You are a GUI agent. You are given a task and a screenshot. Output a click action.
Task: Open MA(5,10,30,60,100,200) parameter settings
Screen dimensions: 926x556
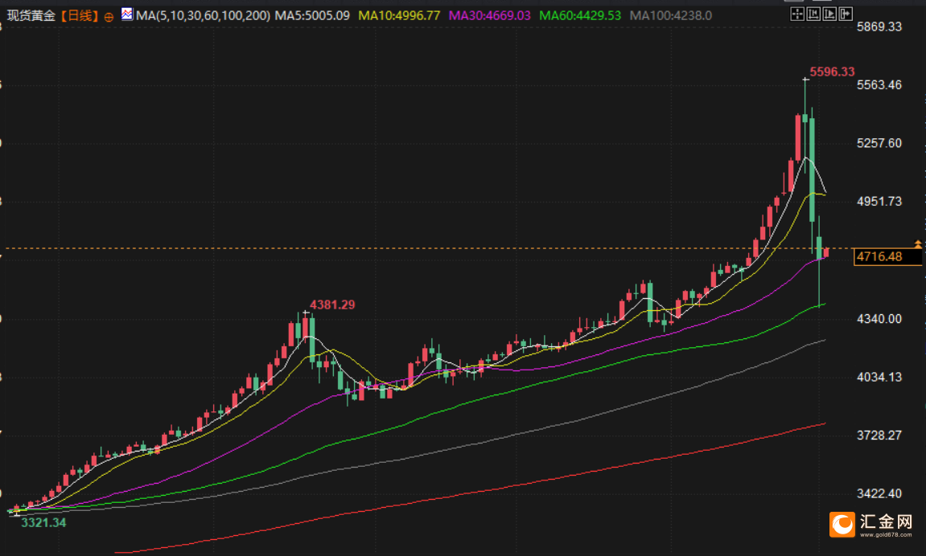[204, 15]
